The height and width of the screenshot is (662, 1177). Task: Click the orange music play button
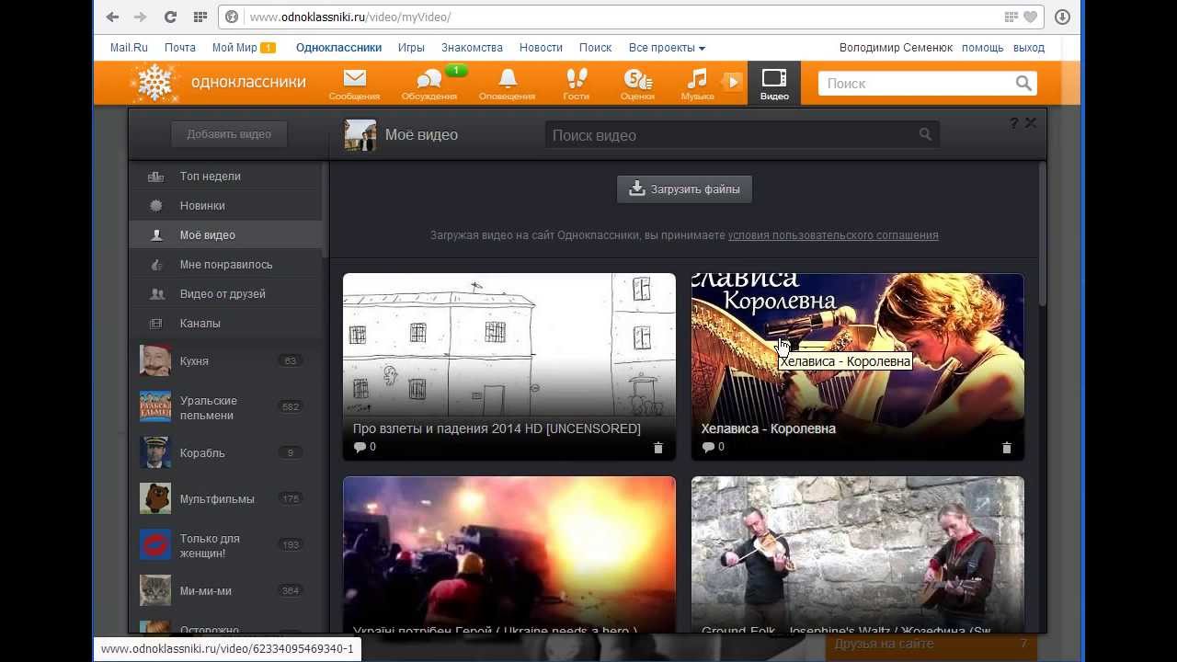click(733, 82)
